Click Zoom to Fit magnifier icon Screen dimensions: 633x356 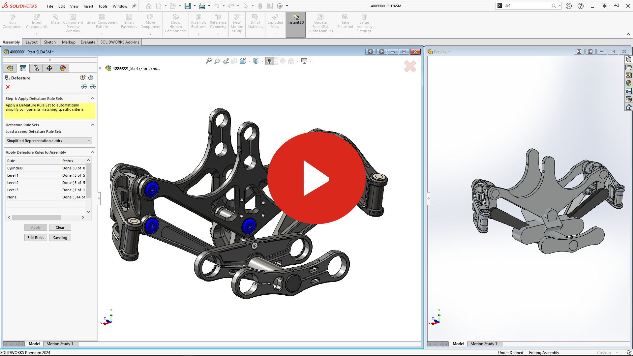209,61
